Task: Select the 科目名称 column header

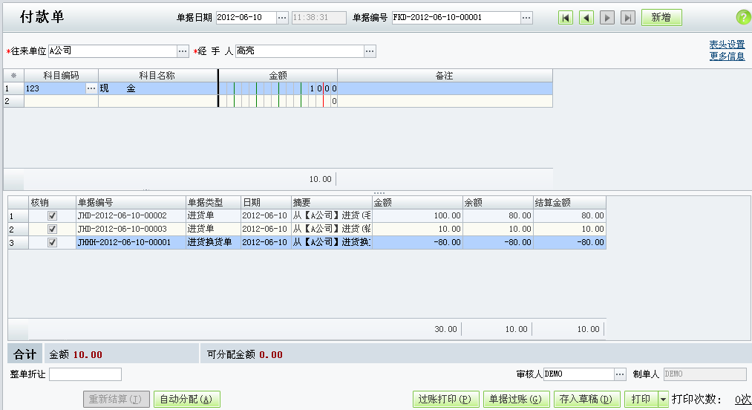Action: click(x=158, y=75)
